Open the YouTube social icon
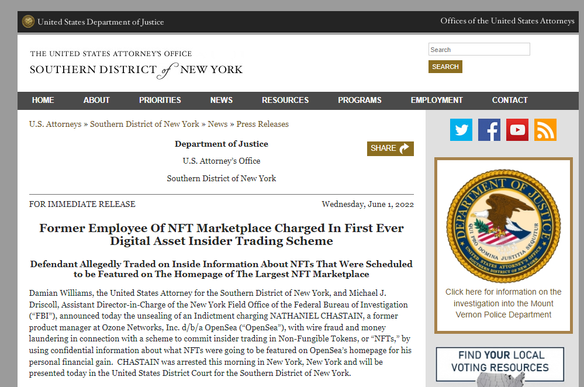Screen dimensions: 584x387 tap(517, 130)
